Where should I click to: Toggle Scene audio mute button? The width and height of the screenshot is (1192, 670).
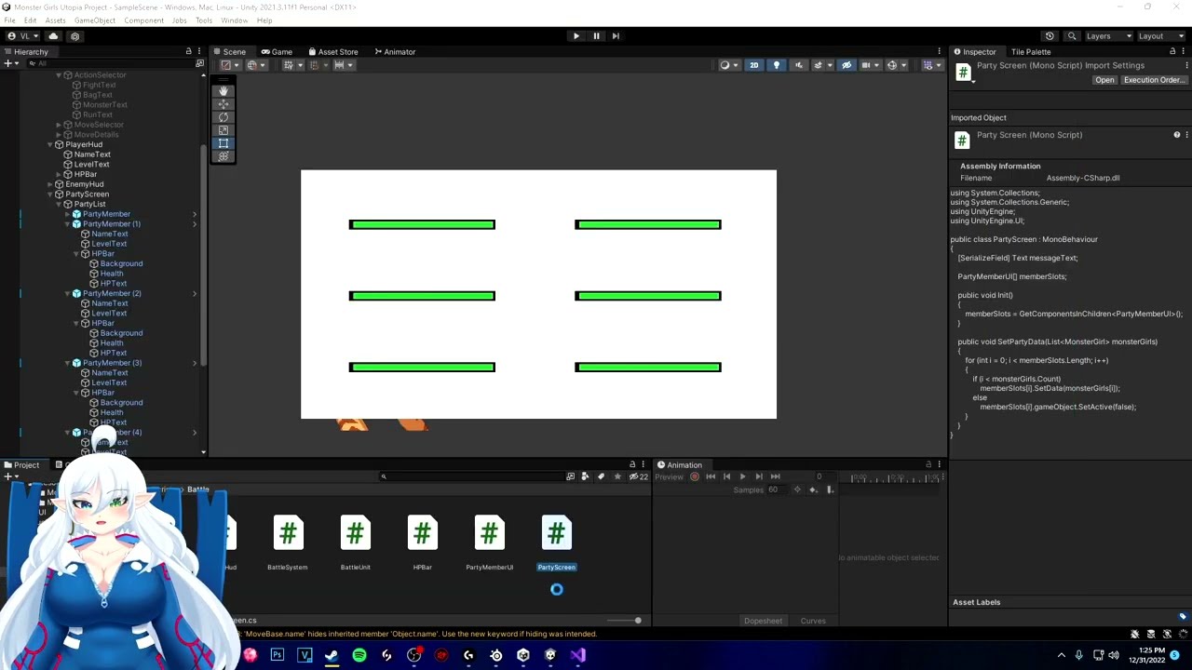pos(798,65)
